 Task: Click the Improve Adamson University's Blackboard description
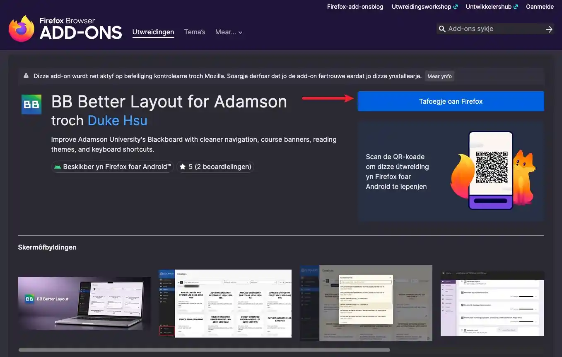coord(194,144)
